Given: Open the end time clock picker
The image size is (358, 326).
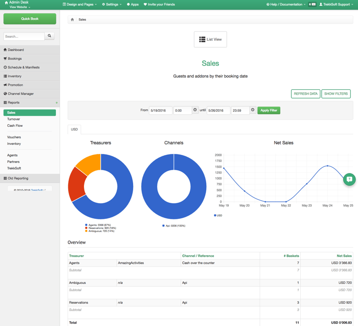Looking at the screenshot, I should click(253, 110).
